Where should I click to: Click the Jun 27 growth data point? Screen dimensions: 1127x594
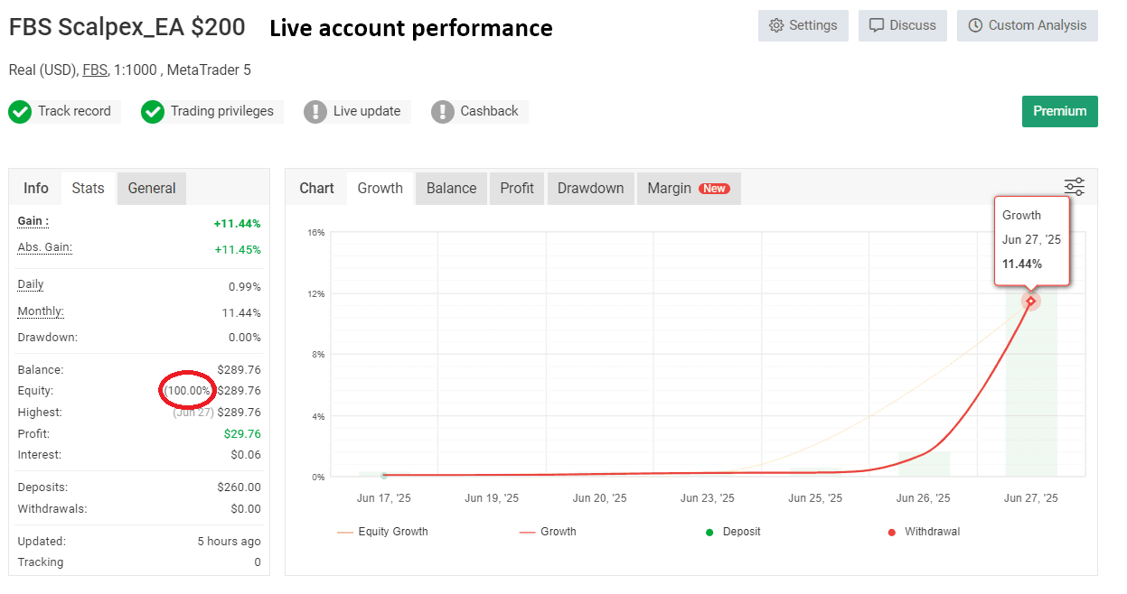(1031, 301)
